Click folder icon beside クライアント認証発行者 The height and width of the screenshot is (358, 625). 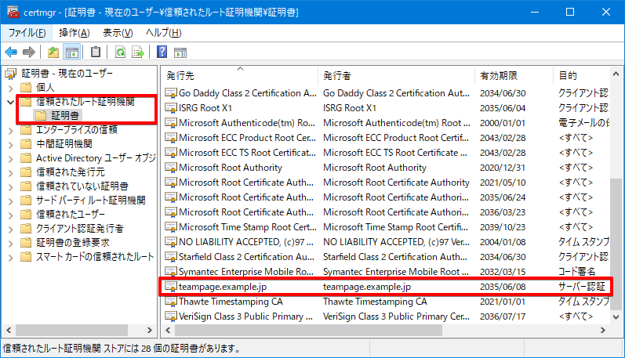(x=27, y=229)
